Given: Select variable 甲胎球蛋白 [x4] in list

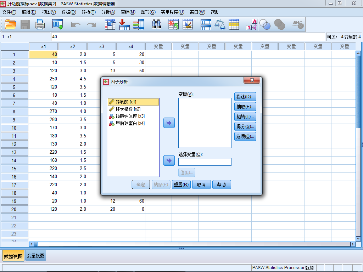Looking at the screenshot, I should pyautogui.click(x=133, y=123).
